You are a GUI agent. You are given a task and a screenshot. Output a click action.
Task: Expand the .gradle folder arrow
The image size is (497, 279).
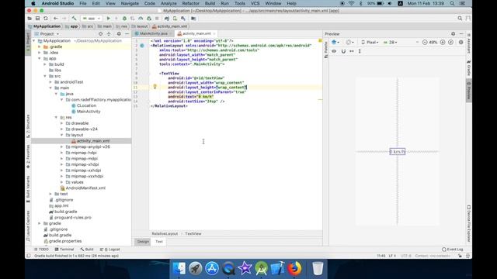pos(40,46)
